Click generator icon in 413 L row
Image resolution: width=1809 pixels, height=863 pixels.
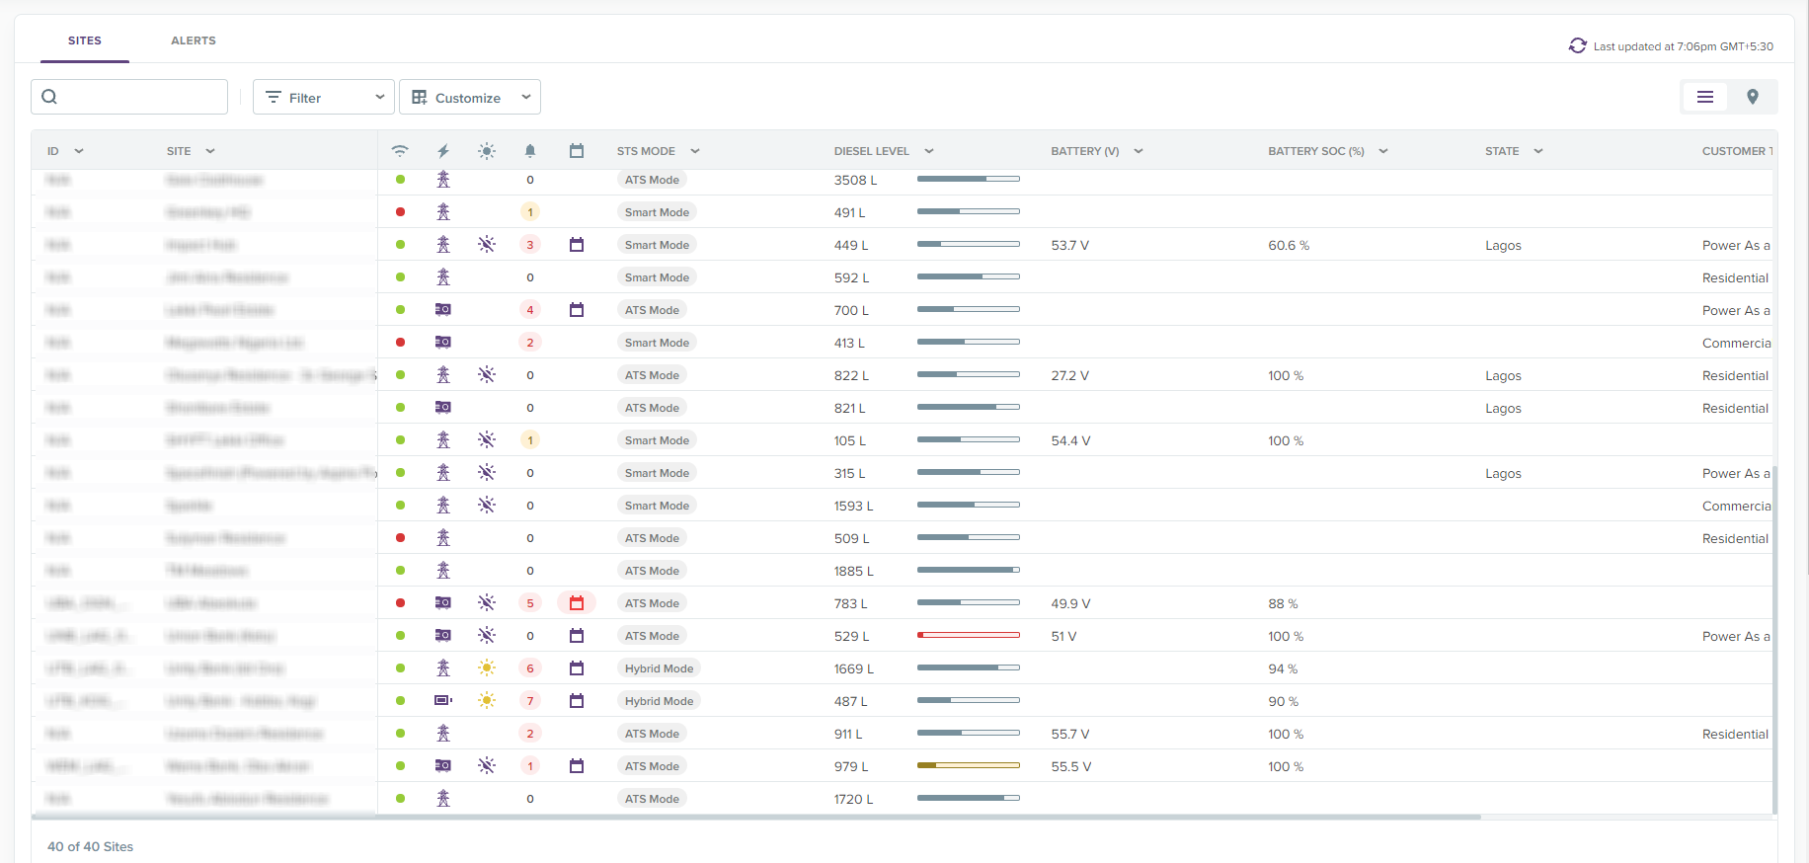point(443,343)
